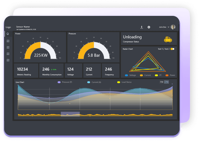The width and height of the screenshot is (199, 141).
Task: Toggle the PF legend swatch
Action: click(x=156, y=75)
